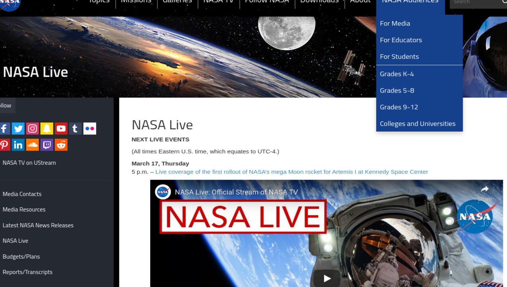The width and height of the screenshot is (507, 287).
Task: Open NASA's Pinterest icon
Action: coord(4,145)
